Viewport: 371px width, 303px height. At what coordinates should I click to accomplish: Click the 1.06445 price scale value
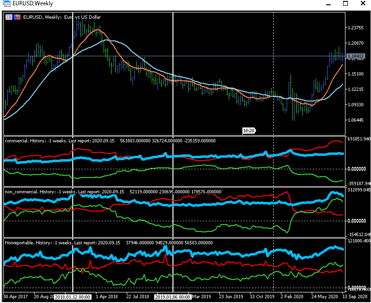click(x=356, y=120)
